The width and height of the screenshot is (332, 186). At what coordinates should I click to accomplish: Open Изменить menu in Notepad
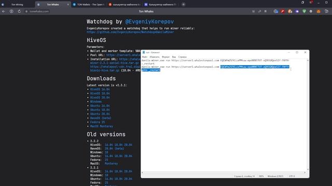click(155, 57)
